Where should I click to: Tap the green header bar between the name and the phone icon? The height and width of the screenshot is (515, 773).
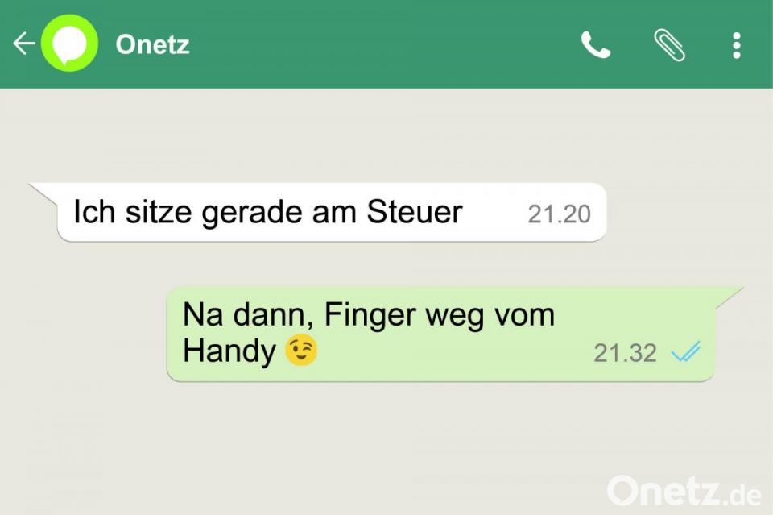pos(385,44)
